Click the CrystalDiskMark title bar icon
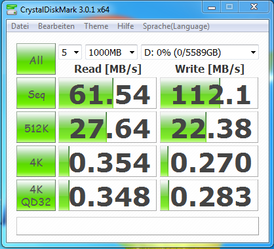 [11, 10]
